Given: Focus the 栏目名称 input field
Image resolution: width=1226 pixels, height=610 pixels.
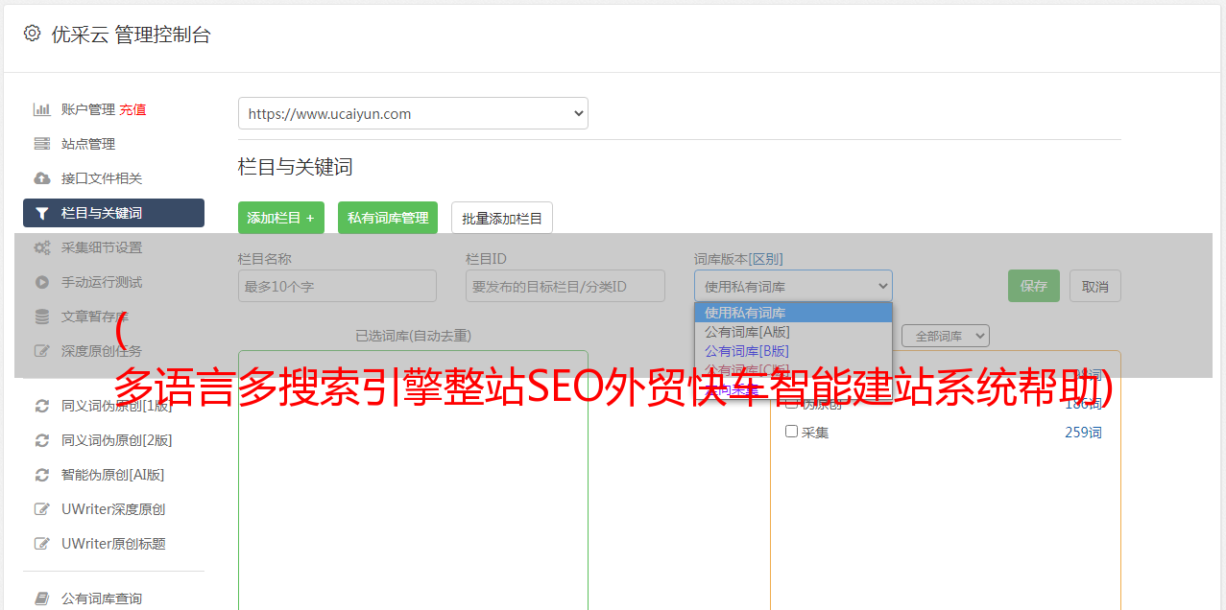Looking at the screenshot, I should [337, 286].
